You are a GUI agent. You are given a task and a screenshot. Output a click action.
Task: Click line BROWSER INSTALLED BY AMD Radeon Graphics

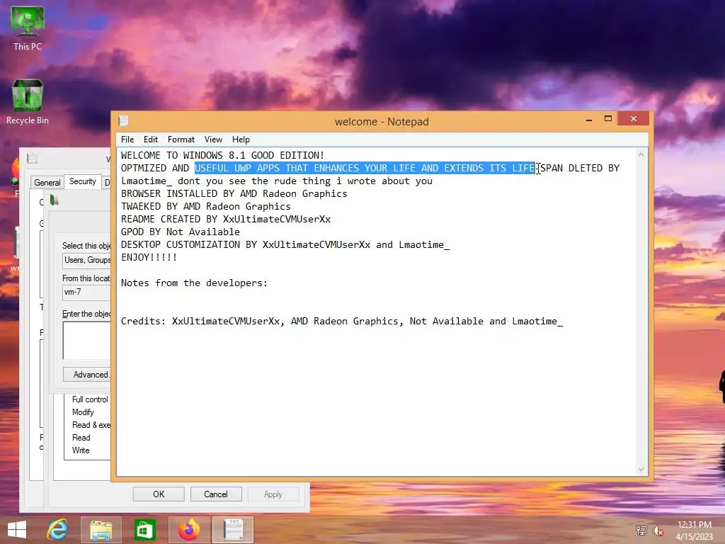point(234,193)
